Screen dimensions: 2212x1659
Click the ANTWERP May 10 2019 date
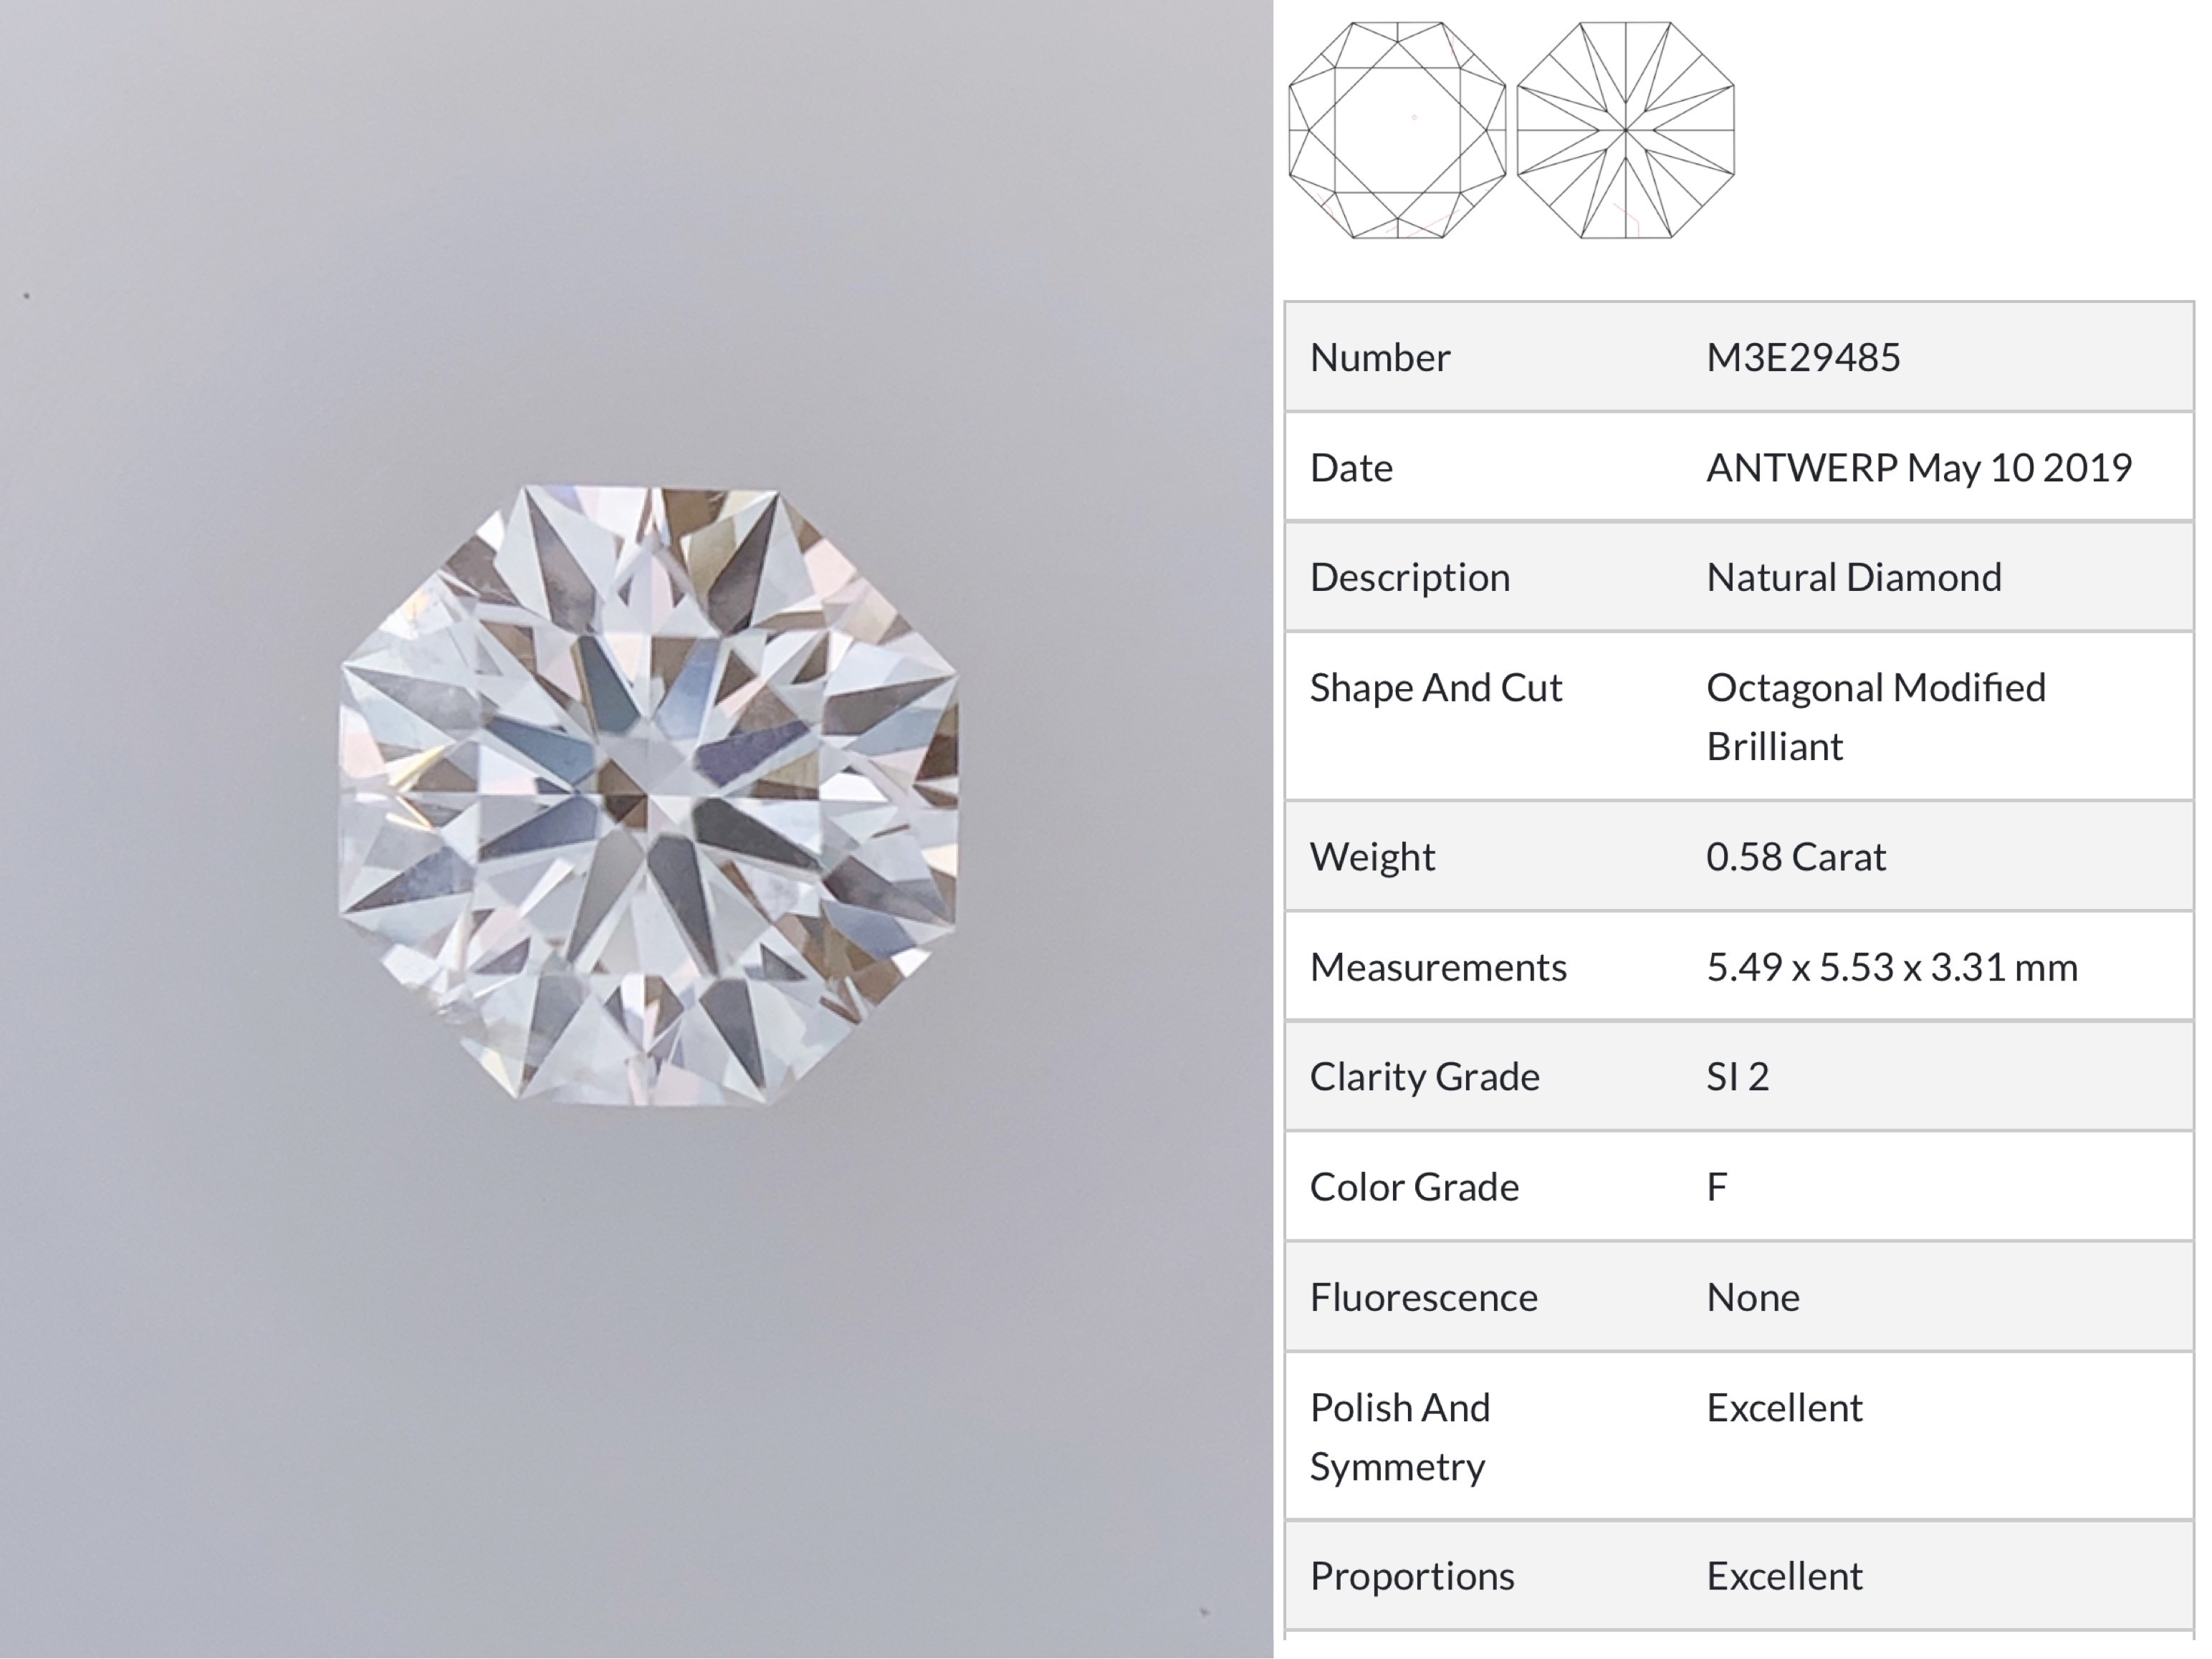click(x=1918, y=468)
